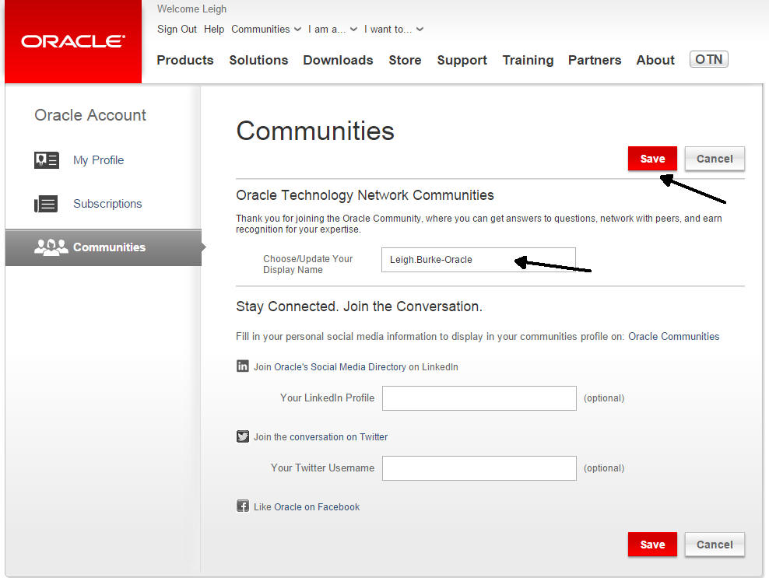Expand the Communities dropdown arrow

297,30
